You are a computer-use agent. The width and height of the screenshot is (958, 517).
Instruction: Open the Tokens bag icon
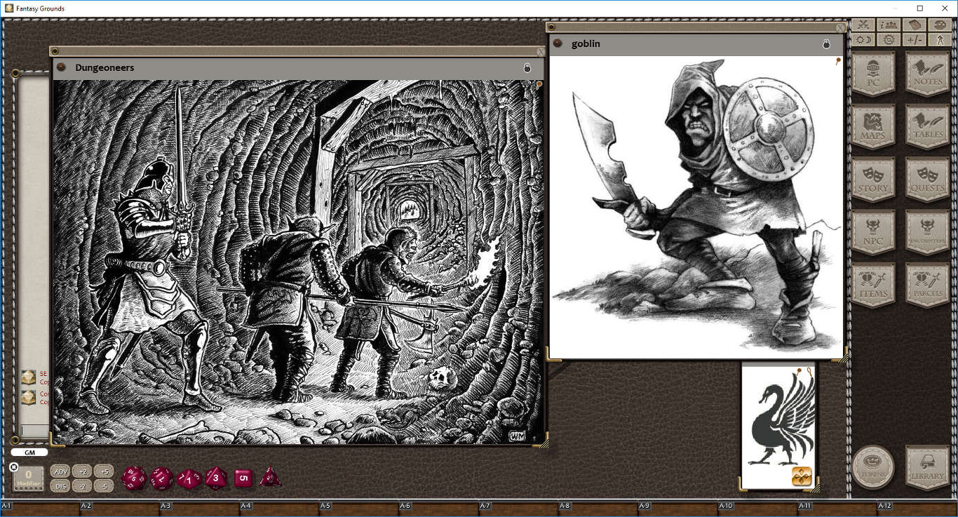point(874,468)
